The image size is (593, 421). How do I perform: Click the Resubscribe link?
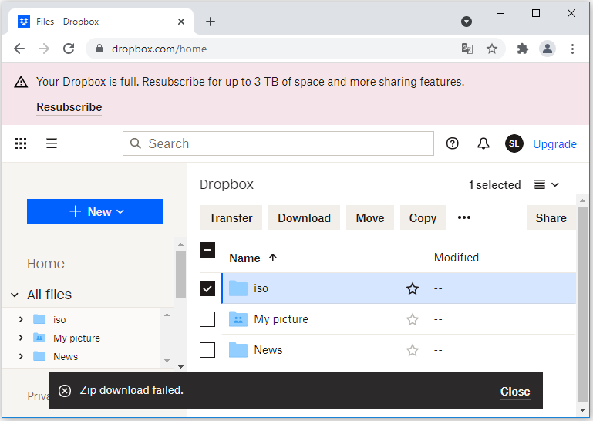point(69,107)
